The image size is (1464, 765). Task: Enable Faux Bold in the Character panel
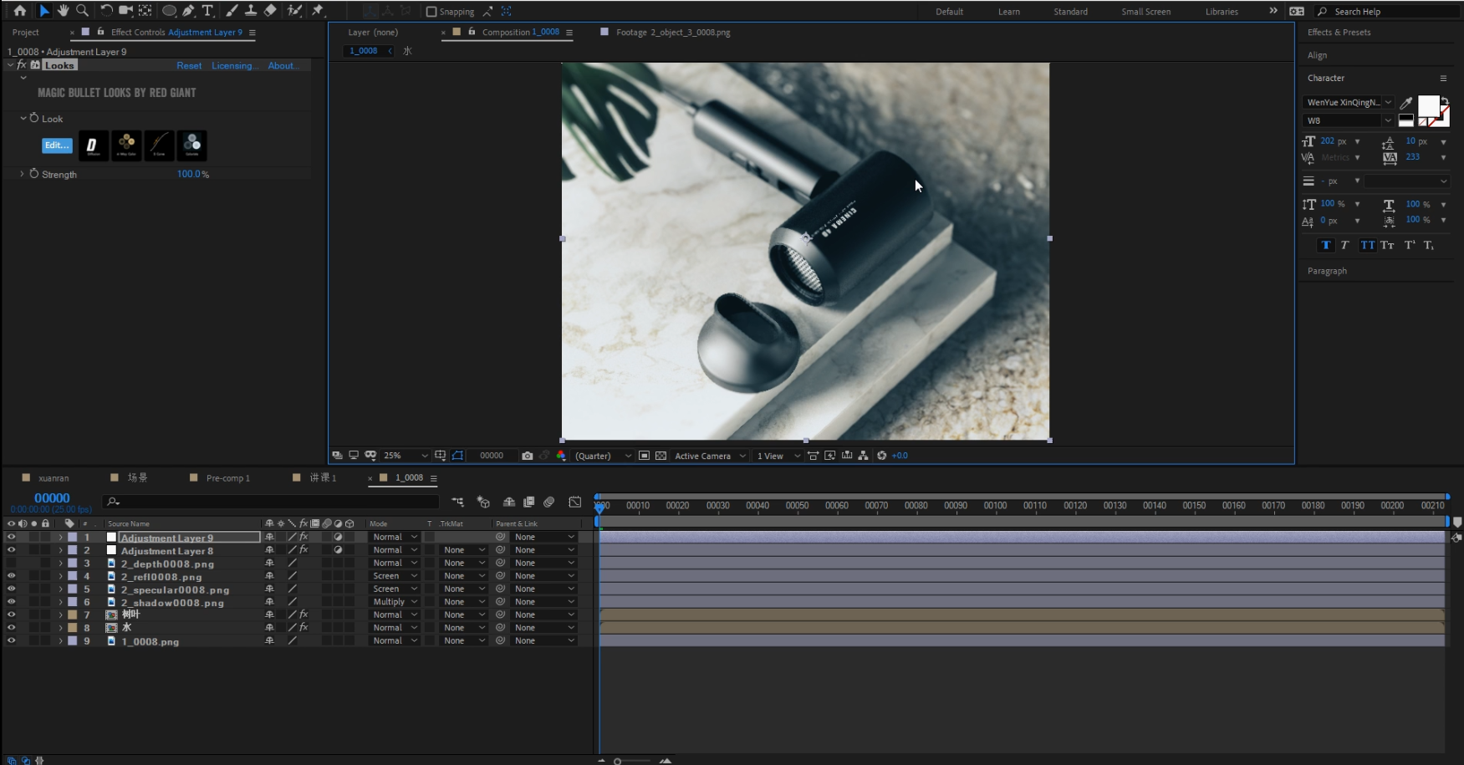[1326, 245]
